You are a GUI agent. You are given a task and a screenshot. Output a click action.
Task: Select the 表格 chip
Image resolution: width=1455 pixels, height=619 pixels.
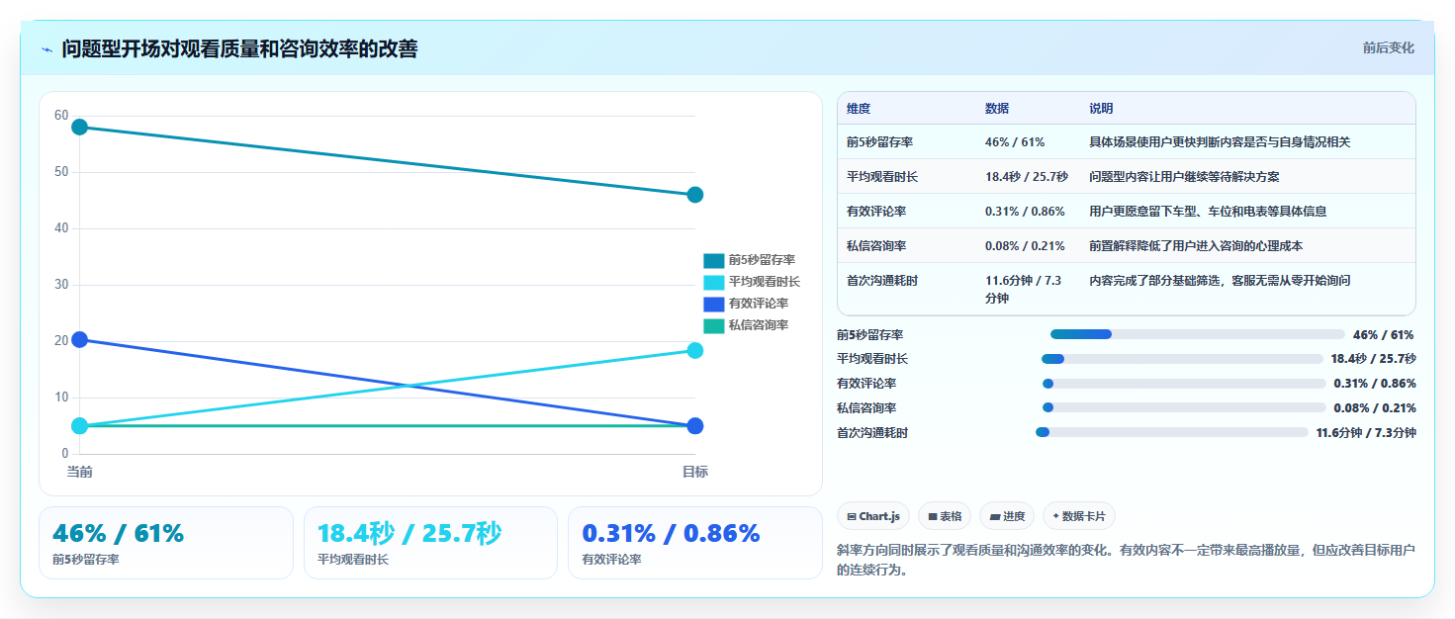click(x=945, y=516)
